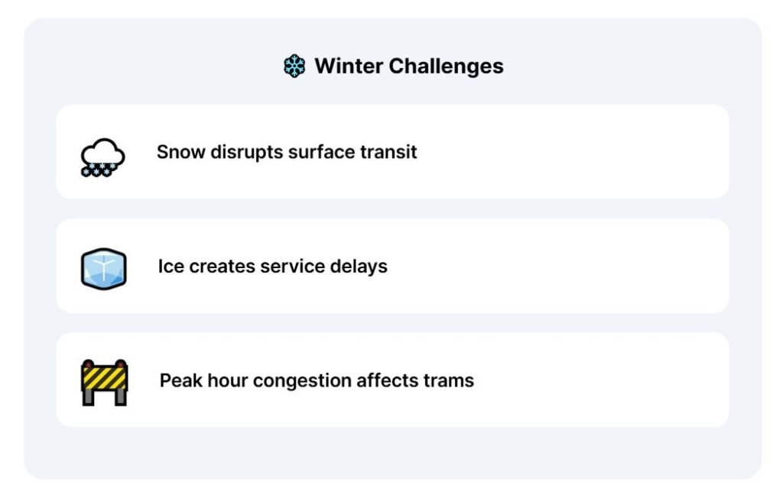The image size is (783, 504).
Task: Click the striped road barrier icon
Action: coord(104,382)
